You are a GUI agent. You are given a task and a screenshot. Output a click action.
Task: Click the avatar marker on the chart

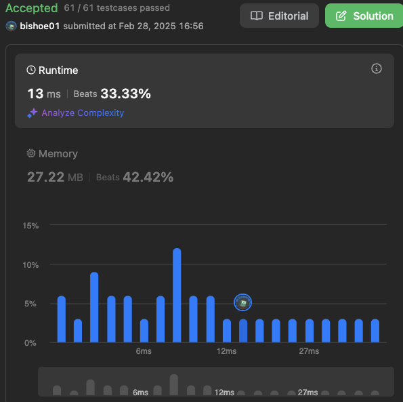click(x=242, y=302)
